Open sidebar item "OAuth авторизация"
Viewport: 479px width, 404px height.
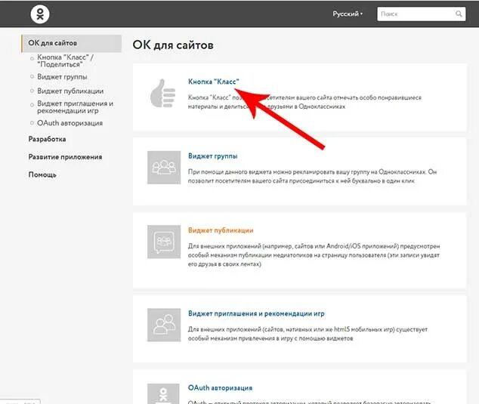click(x=70, y=123)
